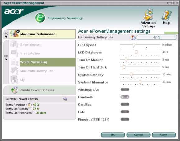Image resolution: width=180 pixels, height=141 pixels.
Task: Click the Maximum Performance profile icon
Action: (x=15, y=34)
